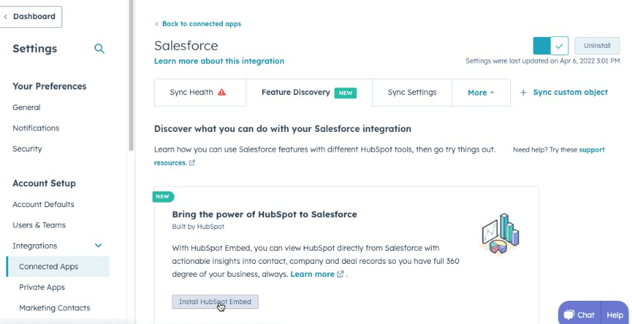Collapse the Integrations sidebar section

coord(98,245)
